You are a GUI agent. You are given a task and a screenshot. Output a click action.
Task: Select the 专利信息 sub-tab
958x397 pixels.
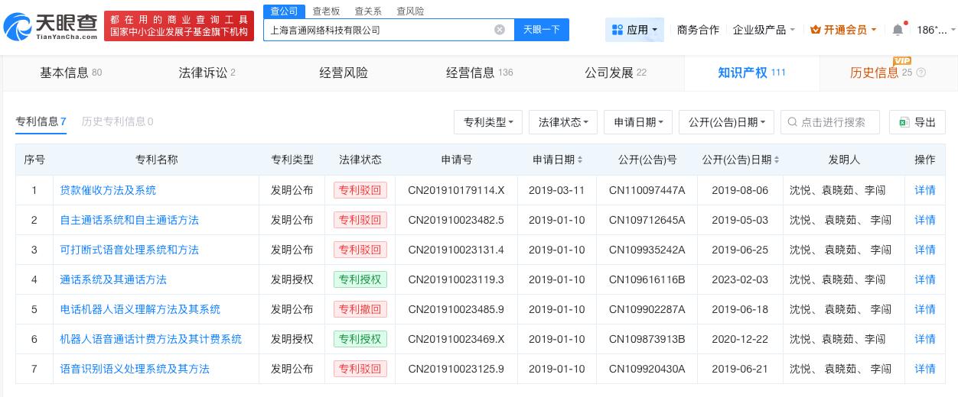[41, 121]
